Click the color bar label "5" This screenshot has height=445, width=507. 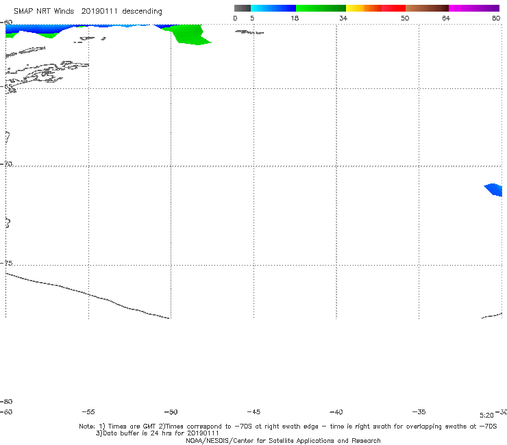pyautogui.click(x=252, y=18)
